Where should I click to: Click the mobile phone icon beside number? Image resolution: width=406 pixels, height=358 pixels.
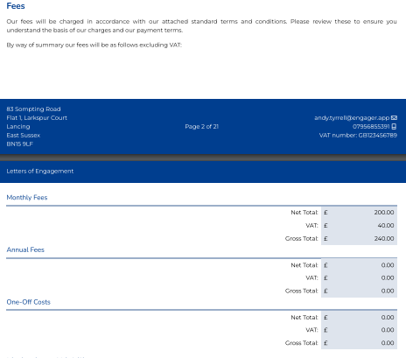tap(394, 126)
